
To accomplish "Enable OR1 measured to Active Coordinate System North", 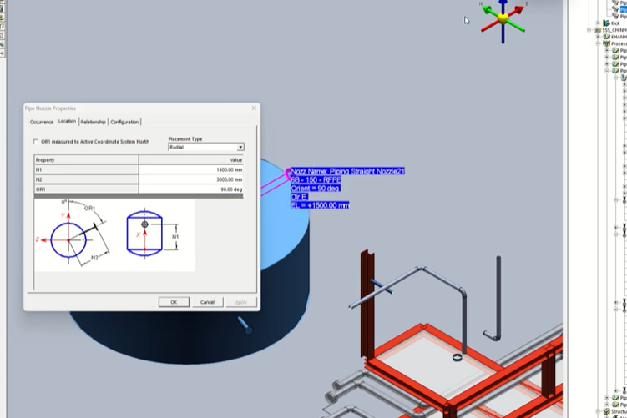I will tap(35, 142).
